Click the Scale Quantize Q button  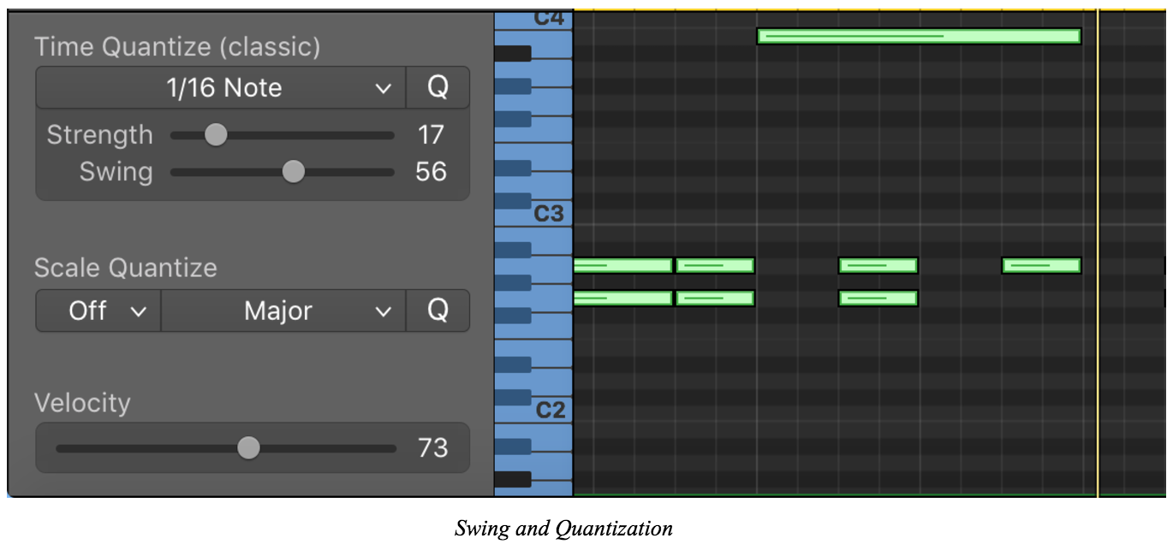pyautogui.click(x=438, y=310)
